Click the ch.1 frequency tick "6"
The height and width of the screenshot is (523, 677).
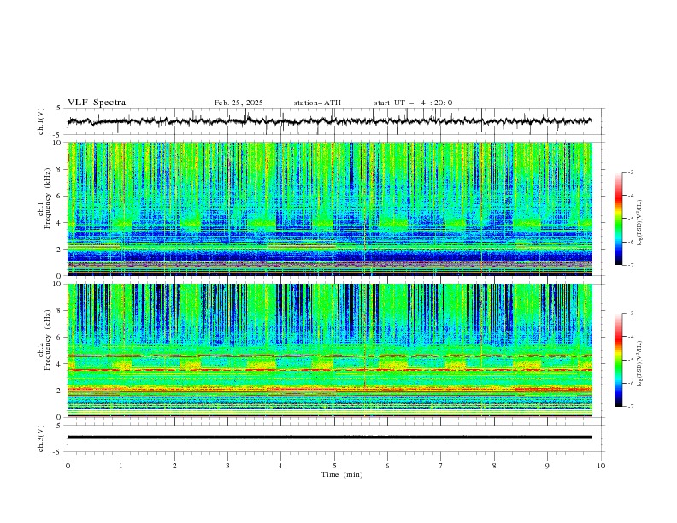60,196
